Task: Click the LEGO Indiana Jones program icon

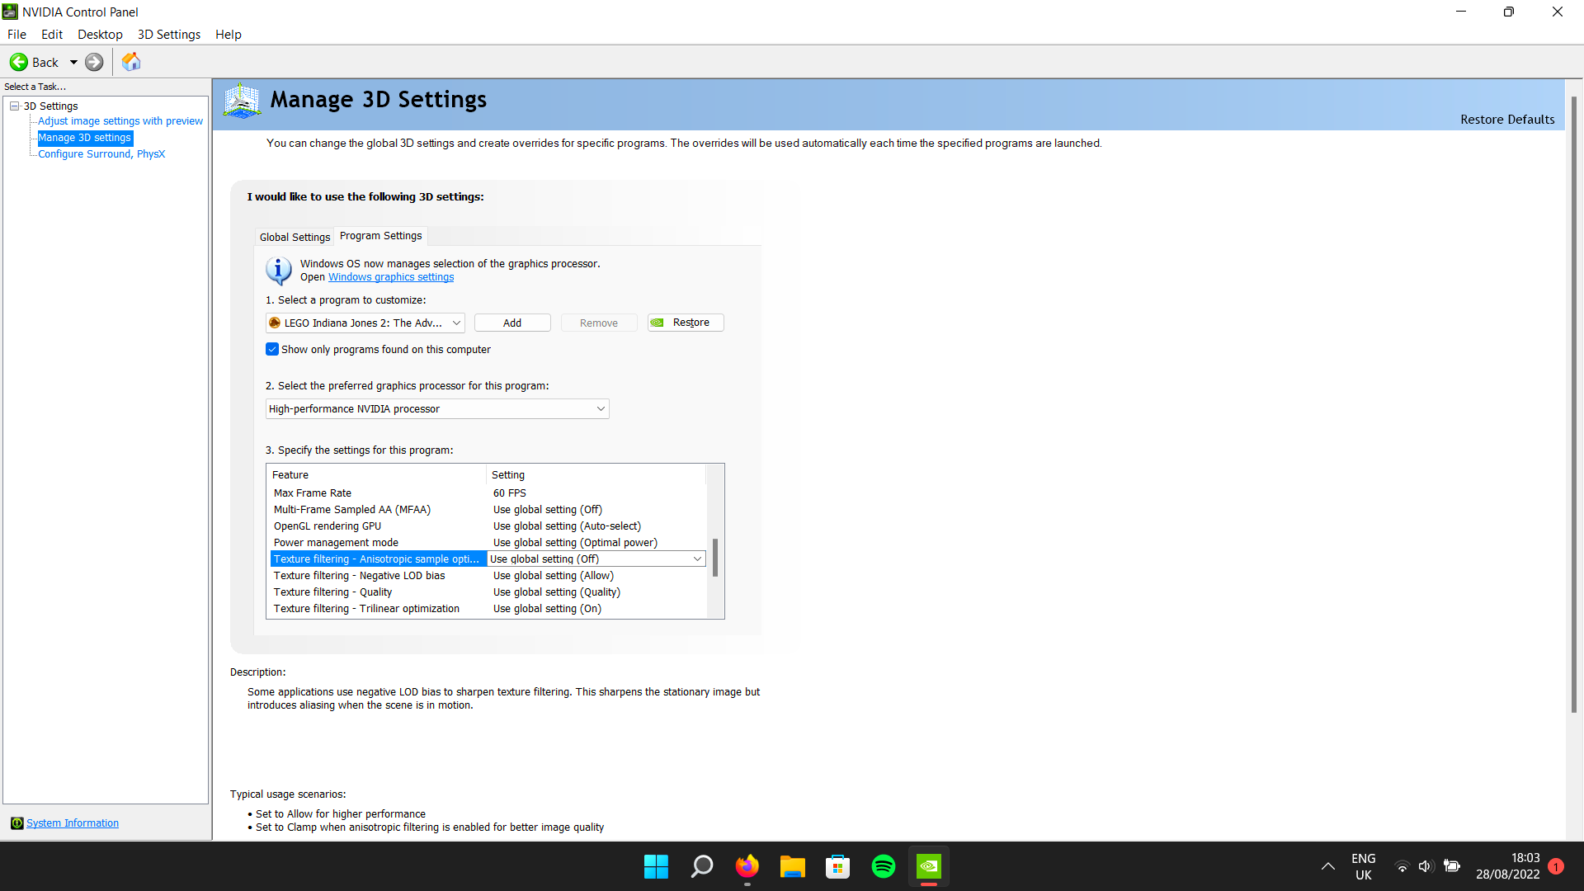Action: 275,323
